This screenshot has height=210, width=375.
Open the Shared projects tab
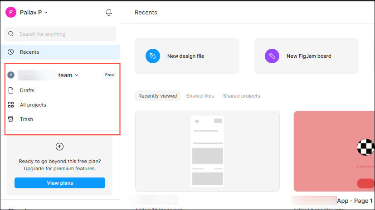[x=241, y=96]
